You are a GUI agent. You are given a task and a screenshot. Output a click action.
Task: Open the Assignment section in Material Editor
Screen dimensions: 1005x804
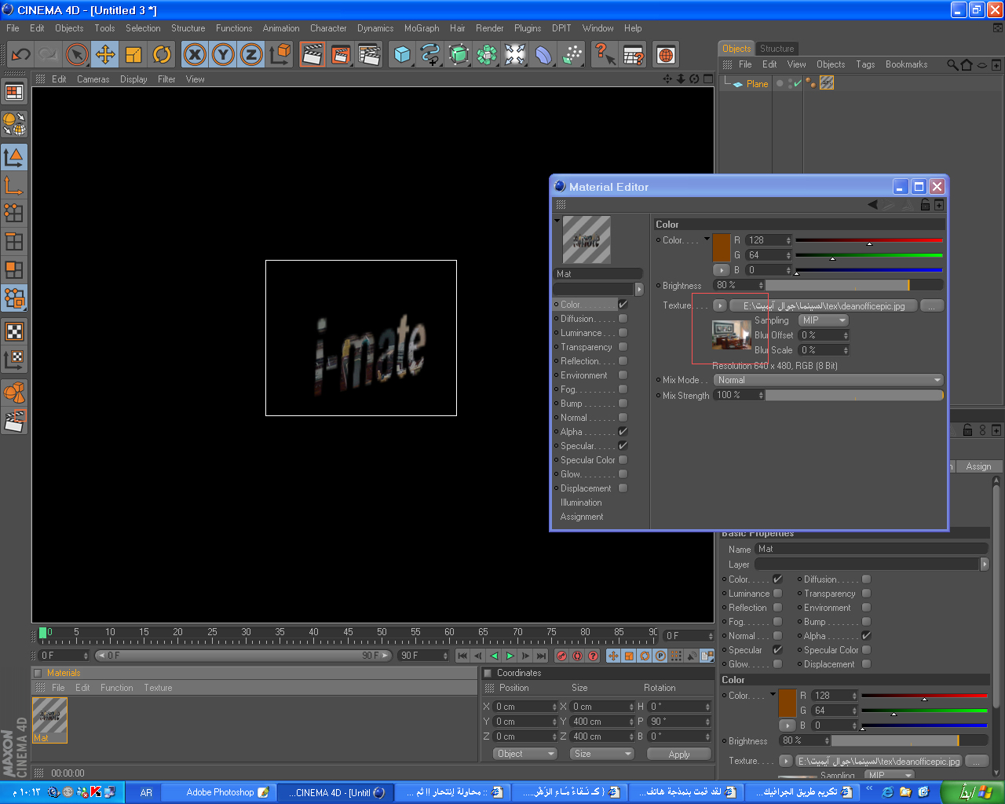tap(582, 517)
